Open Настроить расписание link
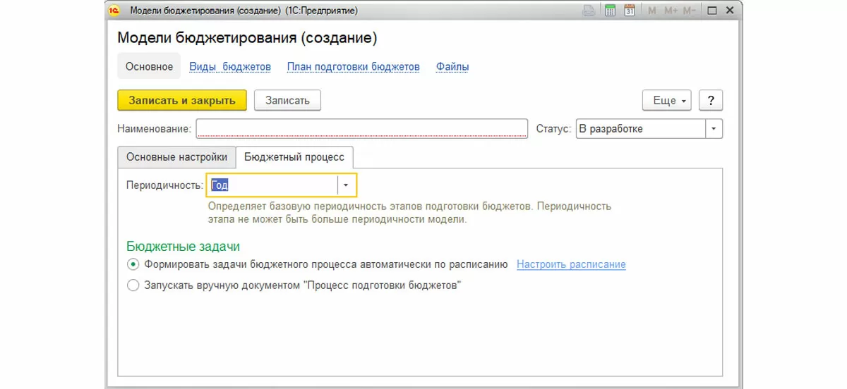This screenshot has height=389, width=847. [571, 265]
